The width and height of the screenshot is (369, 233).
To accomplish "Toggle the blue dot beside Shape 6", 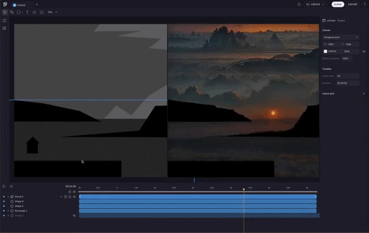I will click(4, 201).
